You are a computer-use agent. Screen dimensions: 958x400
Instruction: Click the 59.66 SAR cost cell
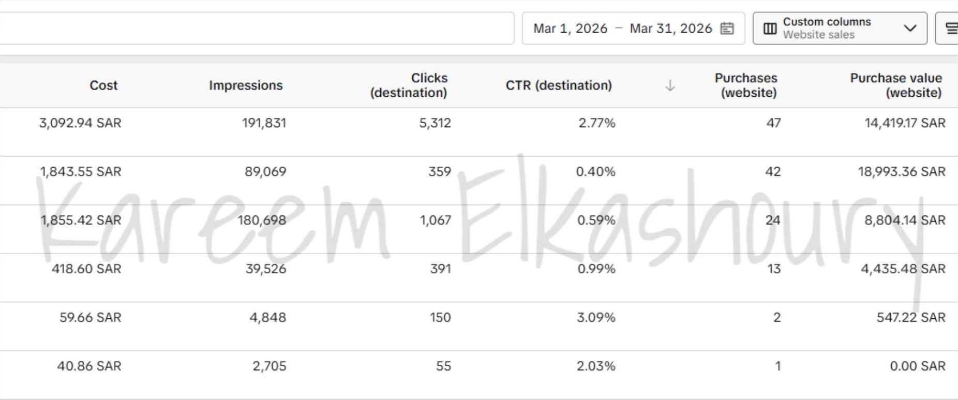point(90,317)
